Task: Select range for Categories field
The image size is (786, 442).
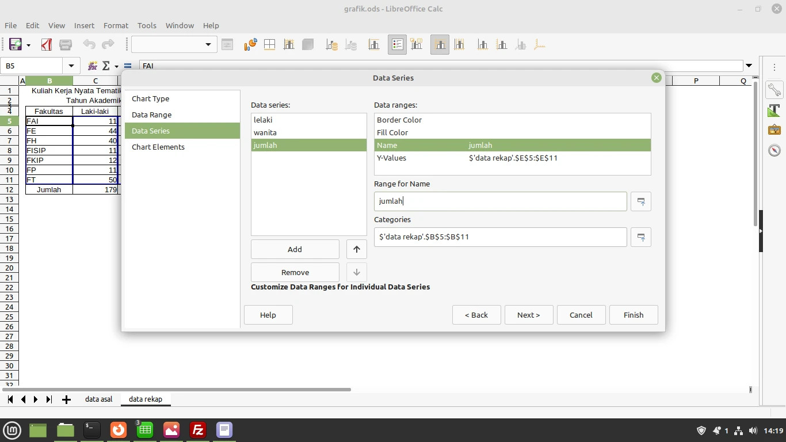Action: point(641,237)
